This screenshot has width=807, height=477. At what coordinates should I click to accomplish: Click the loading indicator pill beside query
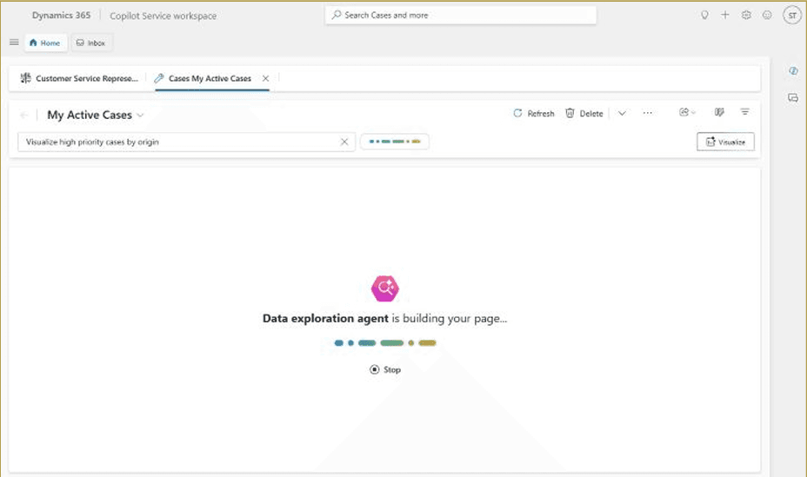click(395, 142)
